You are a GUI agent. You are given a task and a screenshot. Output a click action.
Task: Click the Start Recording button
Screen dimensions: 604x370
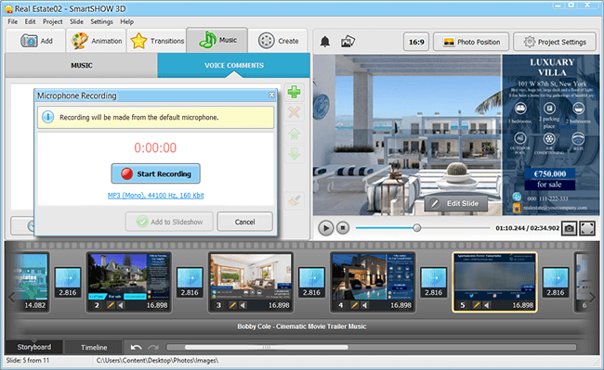155,173
